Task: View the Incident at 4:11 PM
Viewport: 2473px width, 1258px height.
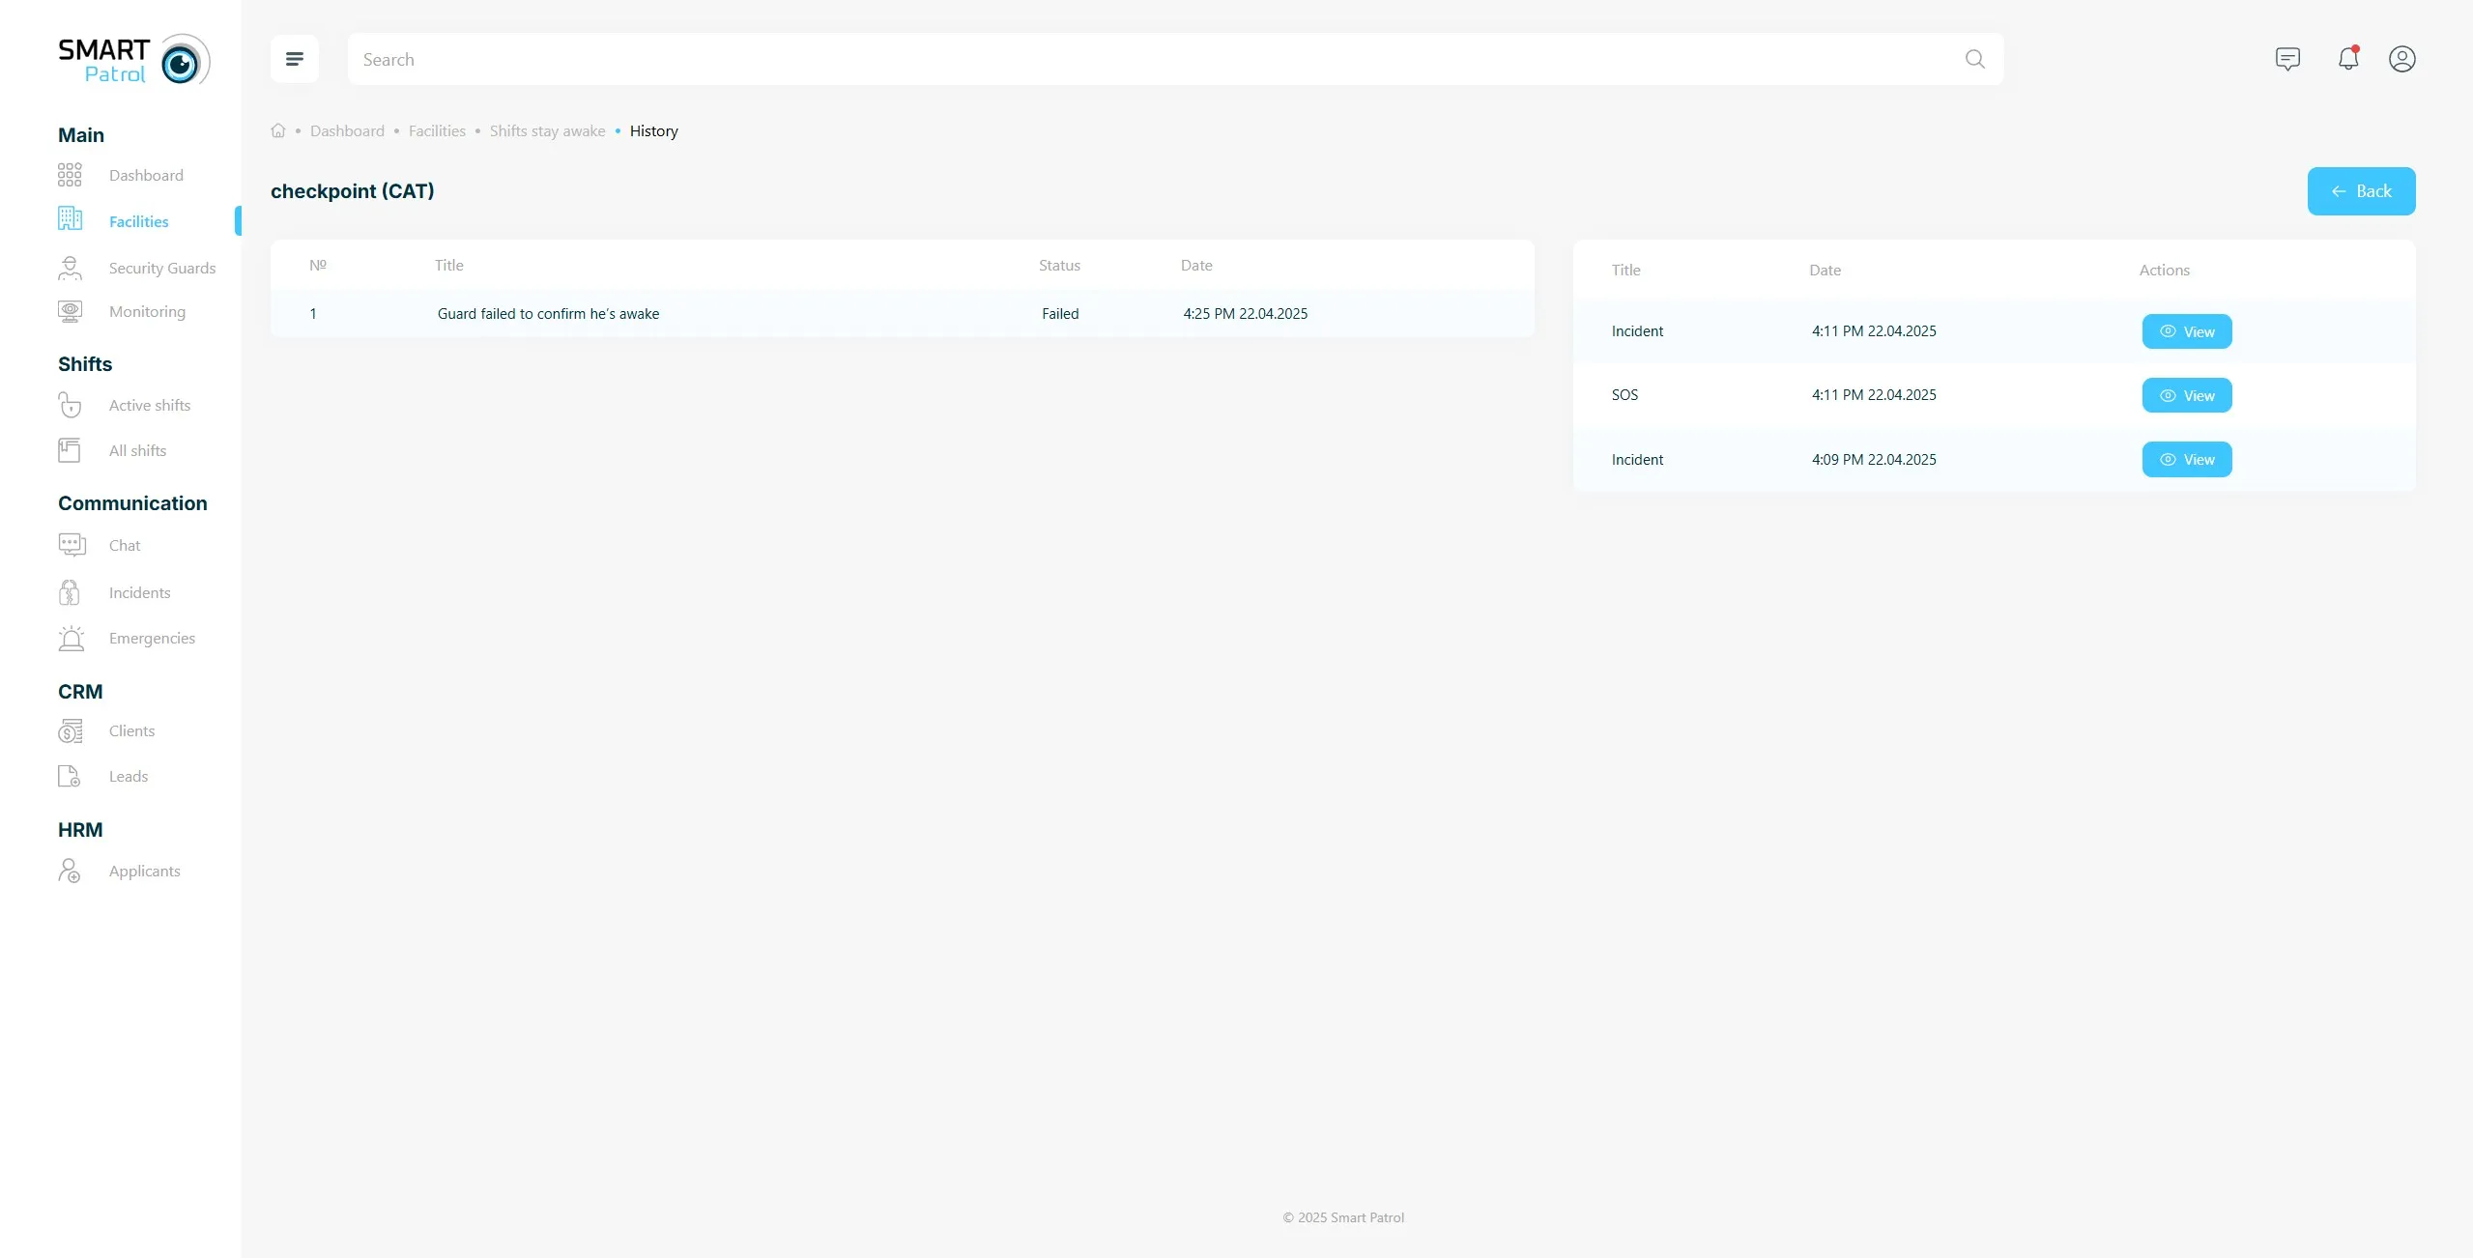Action: [2187, 331]
